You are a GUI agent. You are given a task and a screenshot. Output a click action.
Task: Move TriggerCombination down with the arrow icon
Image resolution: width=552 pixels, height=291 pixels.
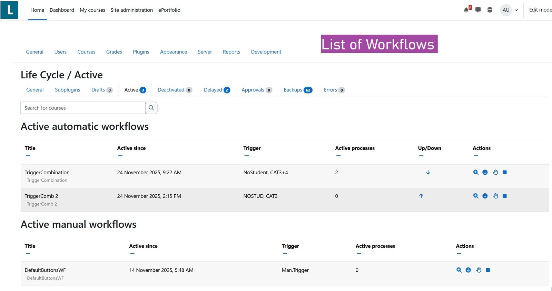click(x=428, y=172)
